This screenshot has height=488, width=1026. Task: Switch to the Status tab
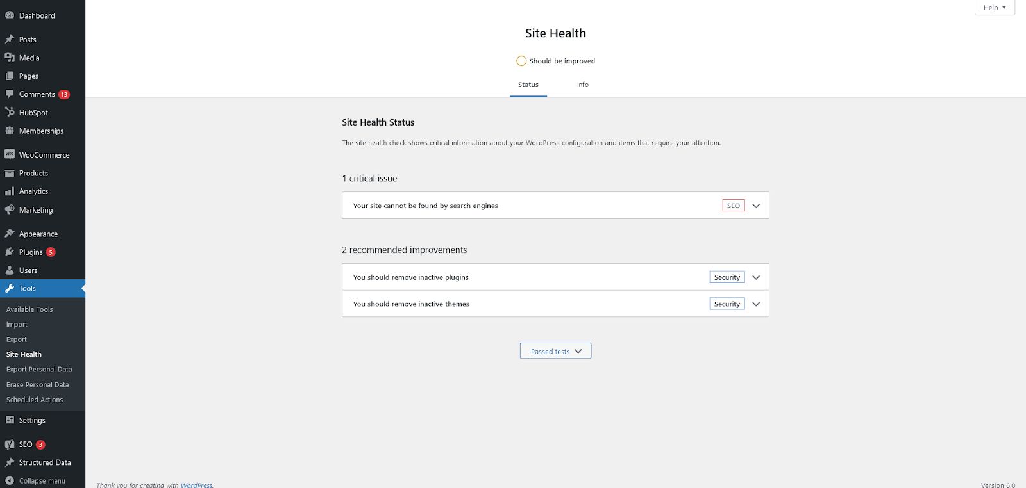pos(528,85)
